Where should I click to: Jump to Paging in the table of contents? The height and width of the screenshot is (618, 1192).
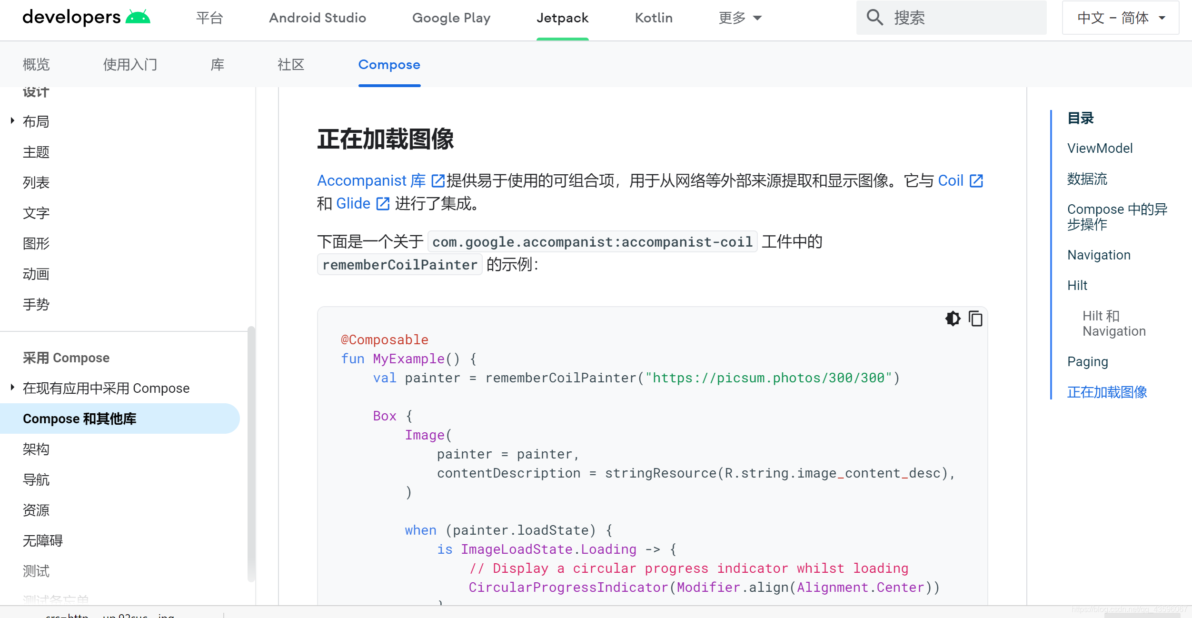coord(1088,361)
